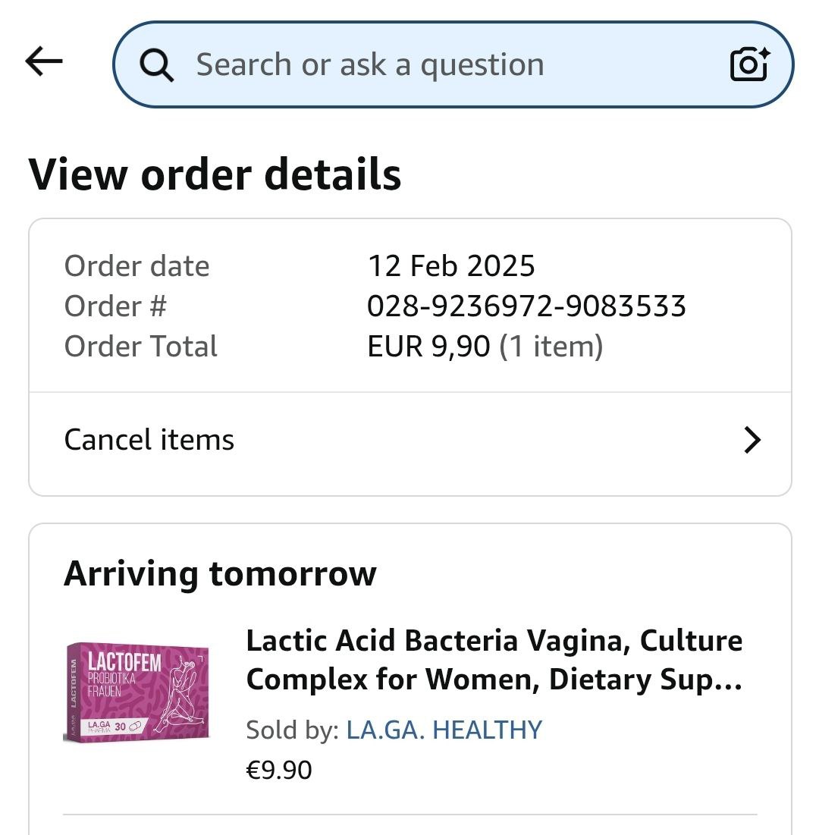Click the 'Sold by:' label
The height and width of the screenshot is (835, 819).
292,730
